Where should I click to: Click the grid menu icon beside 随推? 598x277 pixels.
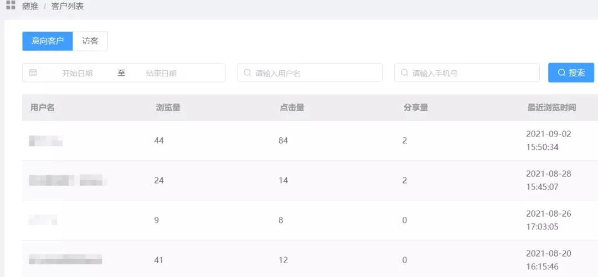point(11,6)
